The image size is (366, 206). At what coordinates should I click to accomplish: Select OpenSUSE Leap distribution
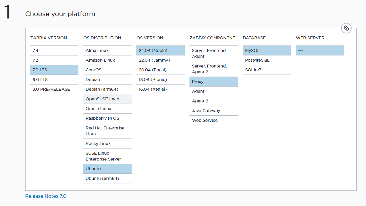click(x=107, y=99)
